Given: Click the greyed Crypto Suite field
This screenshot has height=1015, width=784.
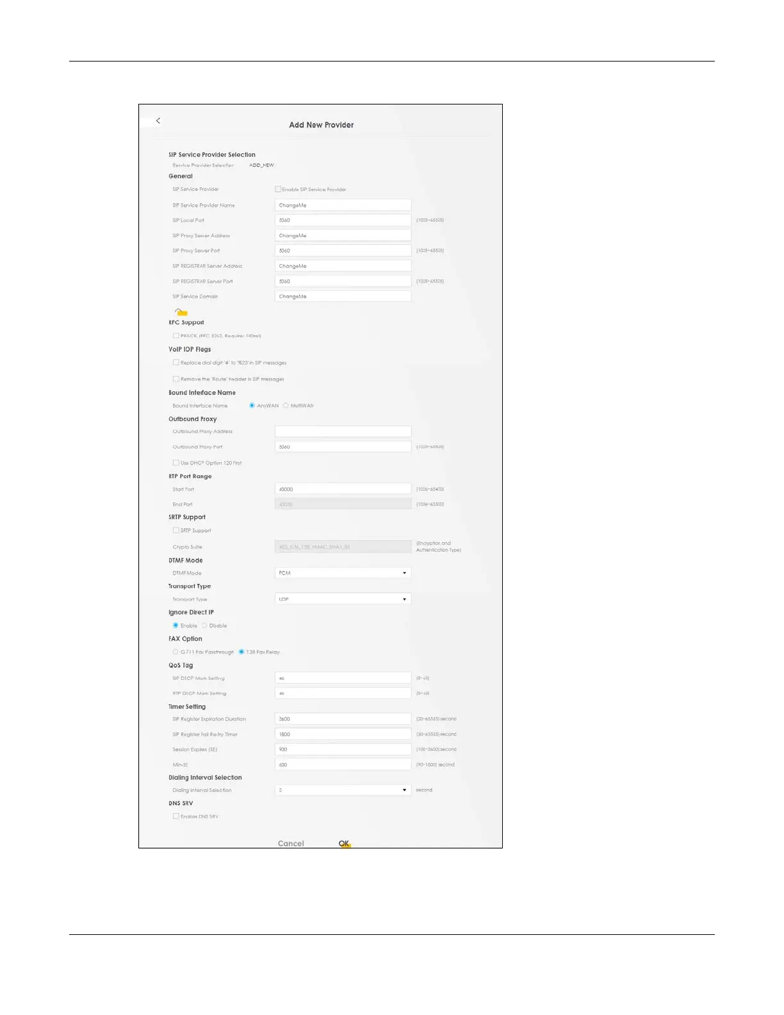Looking at the screenshot, I should (343, 547).
